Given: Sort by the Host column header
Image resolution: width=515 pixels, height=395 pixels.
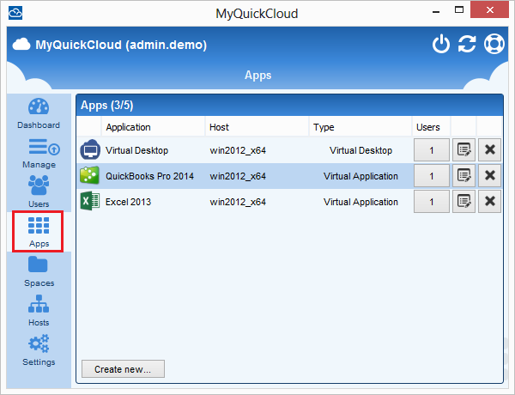Looking at the screenshot, I should pos(257,127).
